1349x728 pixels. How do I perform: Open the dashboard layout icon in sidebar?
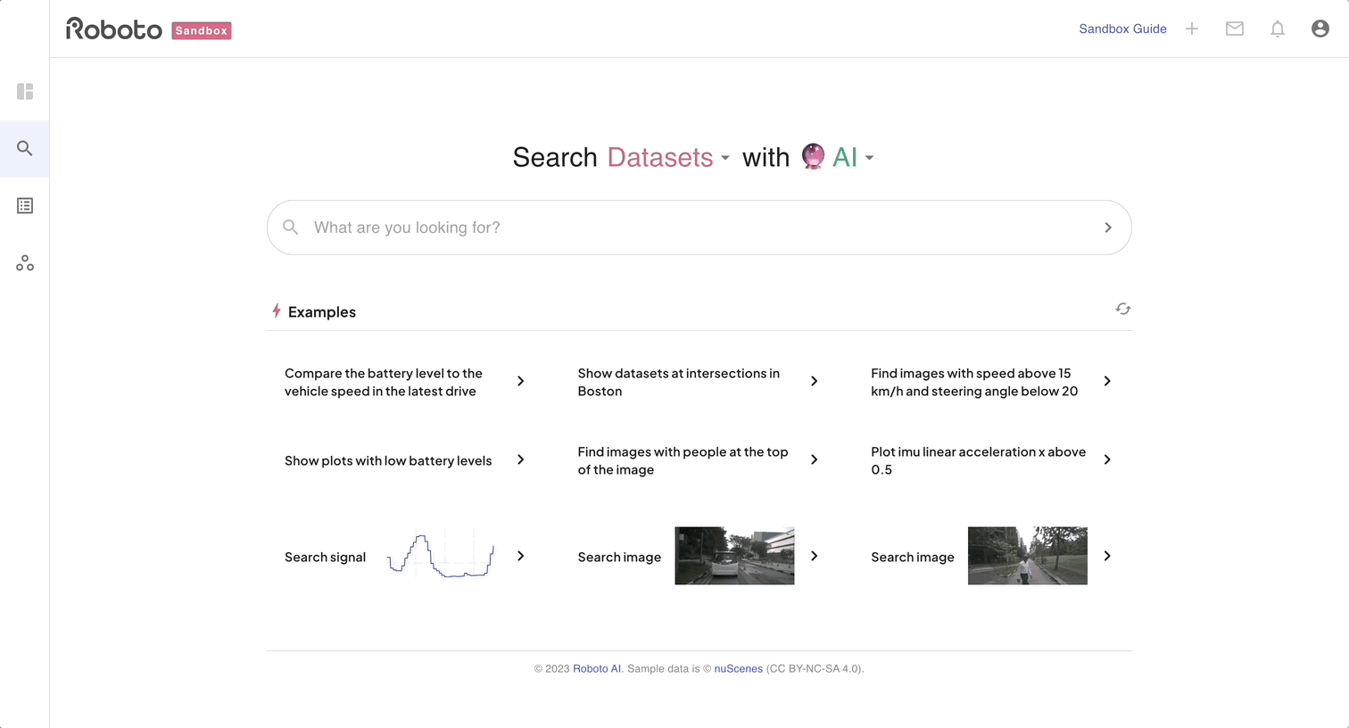coord(25,92)
